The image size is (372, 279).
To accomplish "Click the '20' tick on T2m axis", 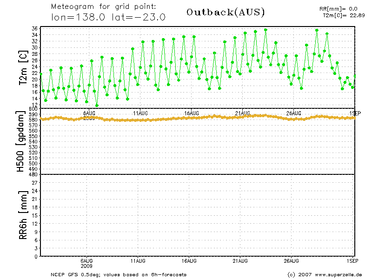I will tap(34, 80).
